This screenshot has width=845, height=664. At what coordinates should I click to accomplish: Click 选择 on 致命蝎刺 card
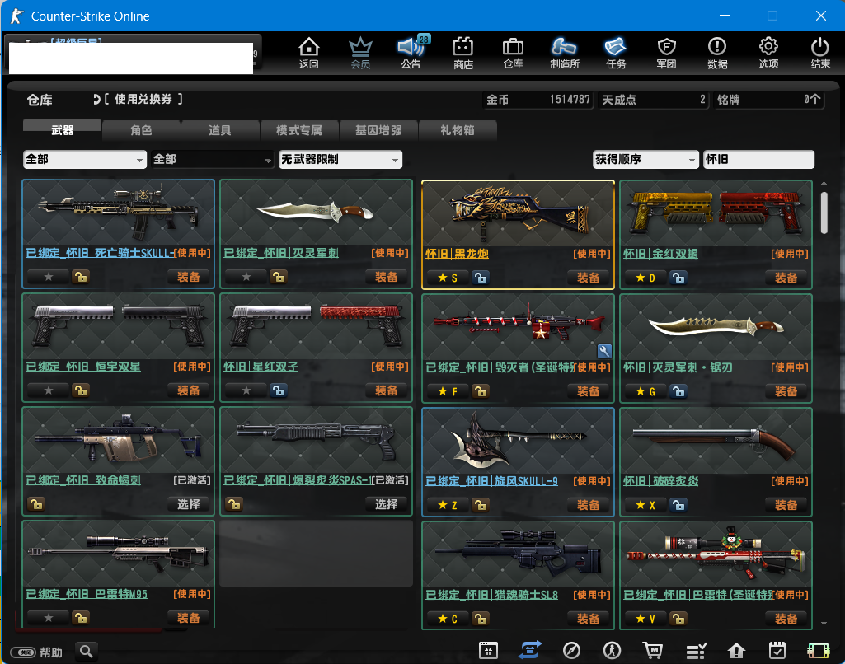pos(189,504)
